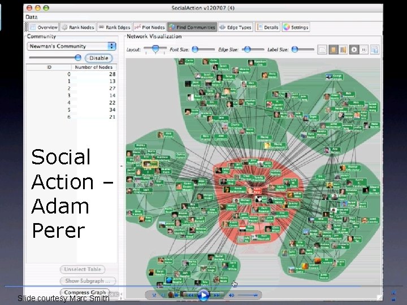407x305 pixels.
Task: Click the Disable button
Action: (98, 58)
